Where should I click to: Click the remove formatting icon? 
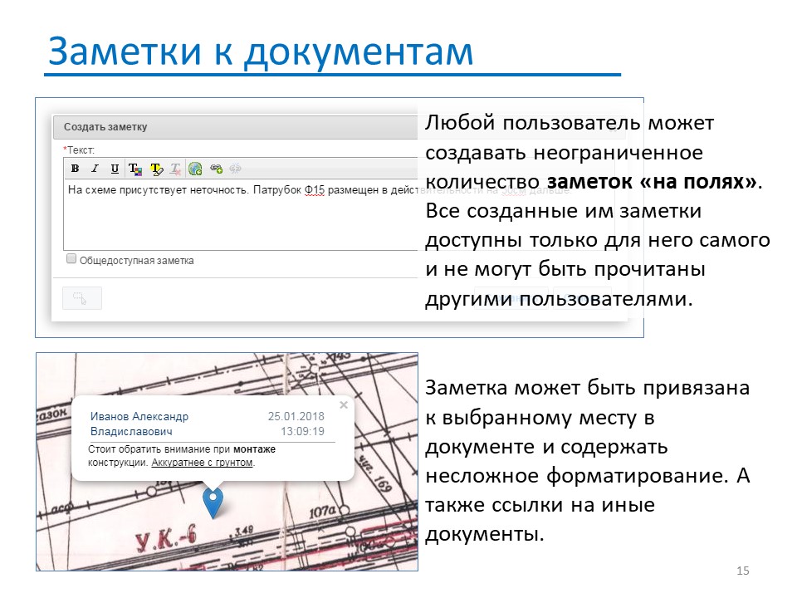[x=175, y=169]
